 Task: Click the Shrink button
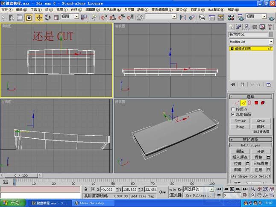240,121
